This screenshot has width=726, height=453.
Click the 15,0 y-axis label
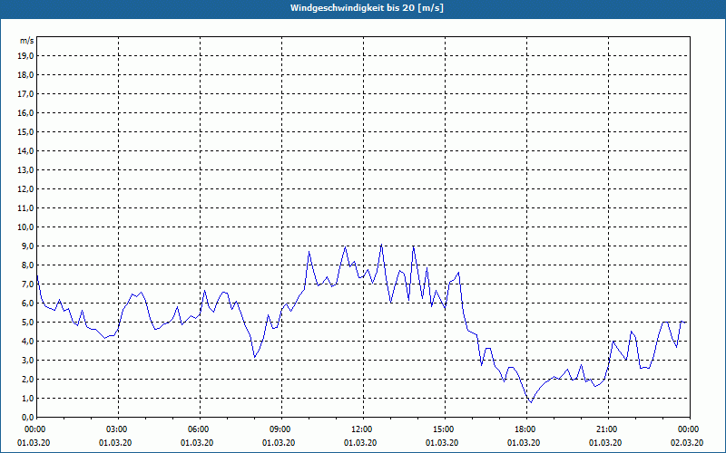tap(25, 131)
